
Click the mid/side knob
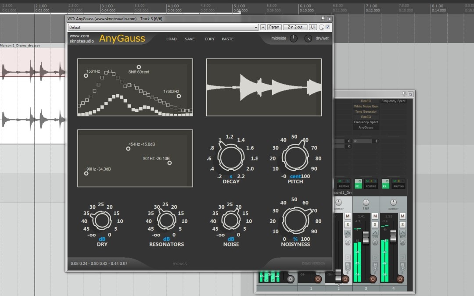pos(294,38)
